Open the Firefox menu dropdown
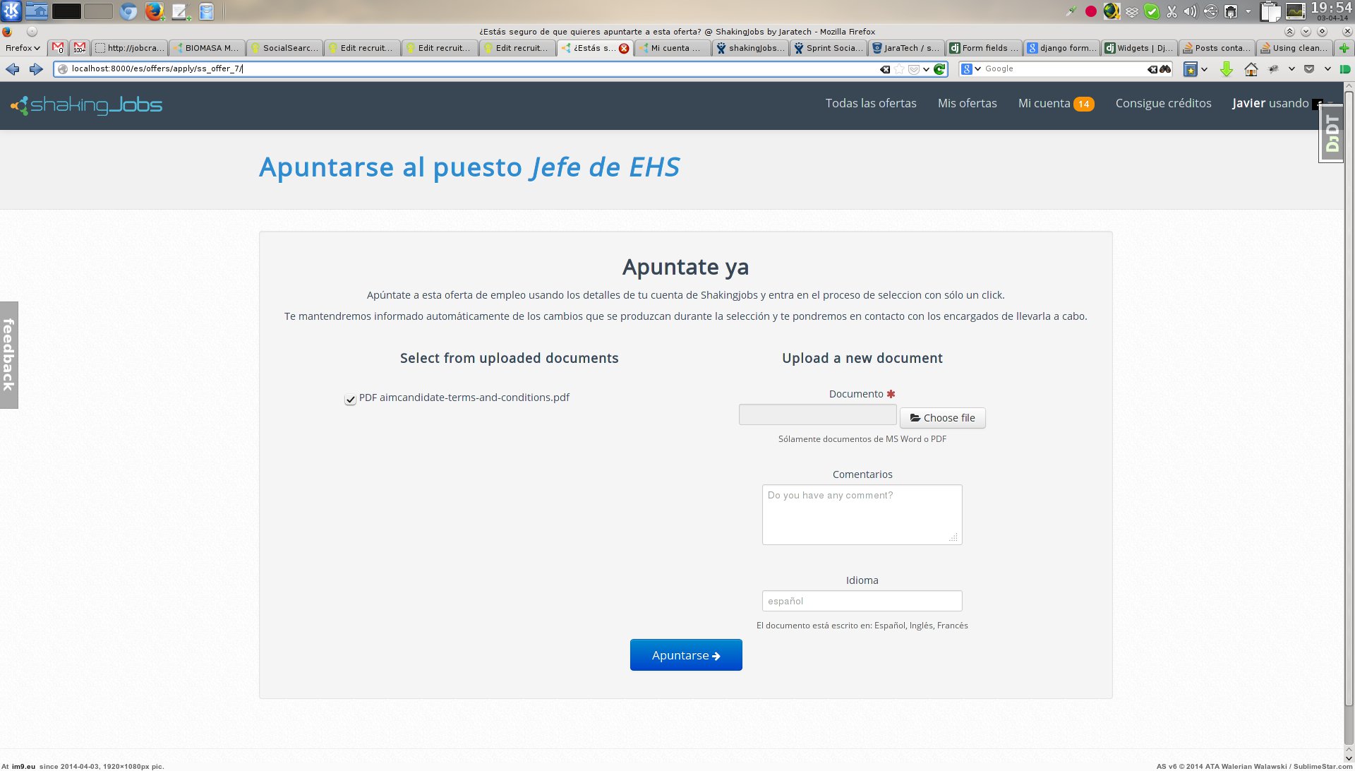This screenshot has width=1355, height=771. point(23,48)
